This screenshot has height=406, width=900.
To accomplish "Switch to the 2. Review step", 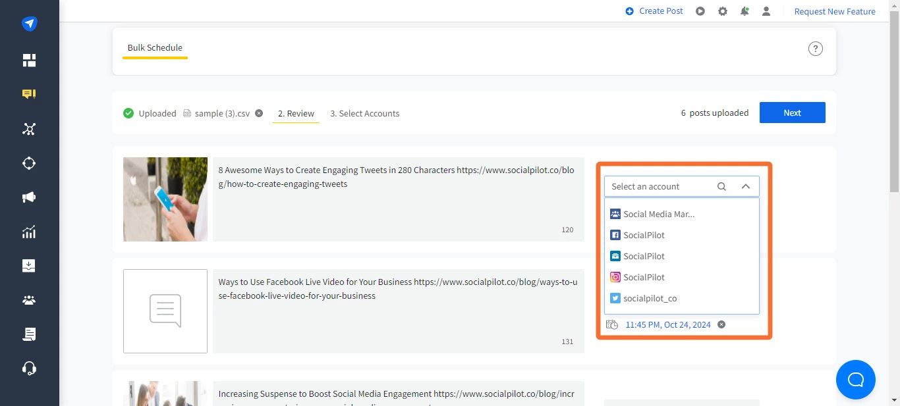I will coord(296,114).
